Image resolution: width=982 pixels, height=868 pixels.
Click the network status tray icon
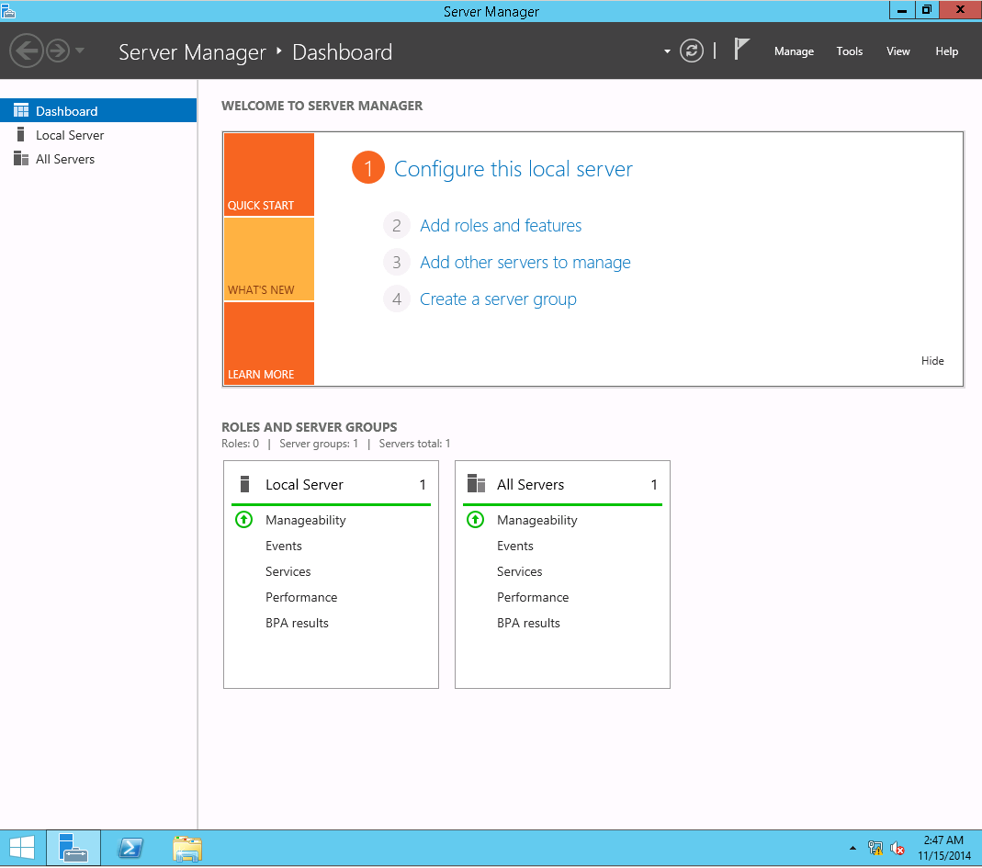tap(875, 849)
